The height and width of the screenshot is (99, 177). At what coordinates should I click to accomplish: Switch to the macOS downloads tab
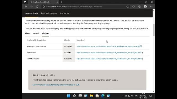[x=36, y=33]
